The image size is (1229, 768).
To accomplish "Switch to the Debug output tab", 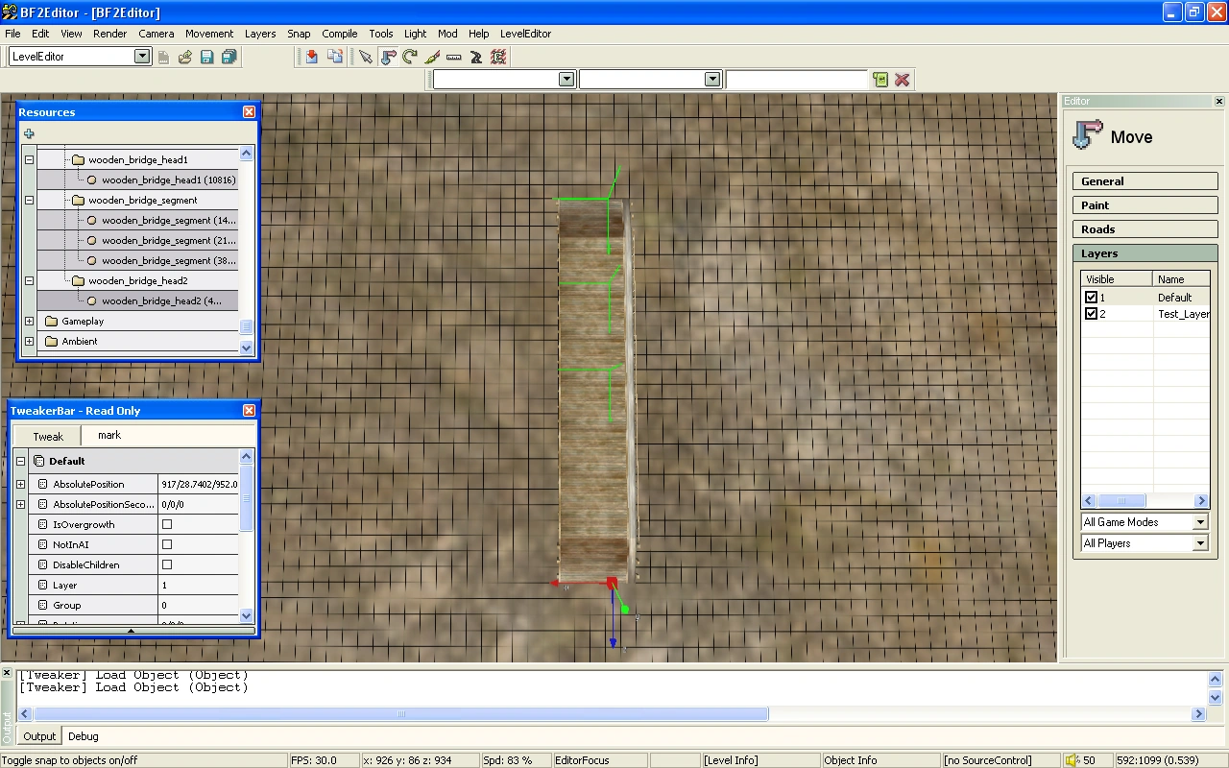I will (x=84, y=736).
